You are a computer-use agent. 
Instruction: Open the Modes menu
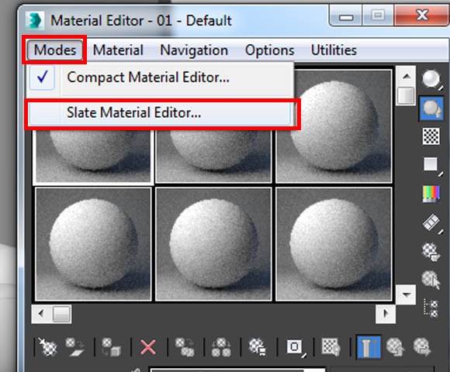click(55, 50)
